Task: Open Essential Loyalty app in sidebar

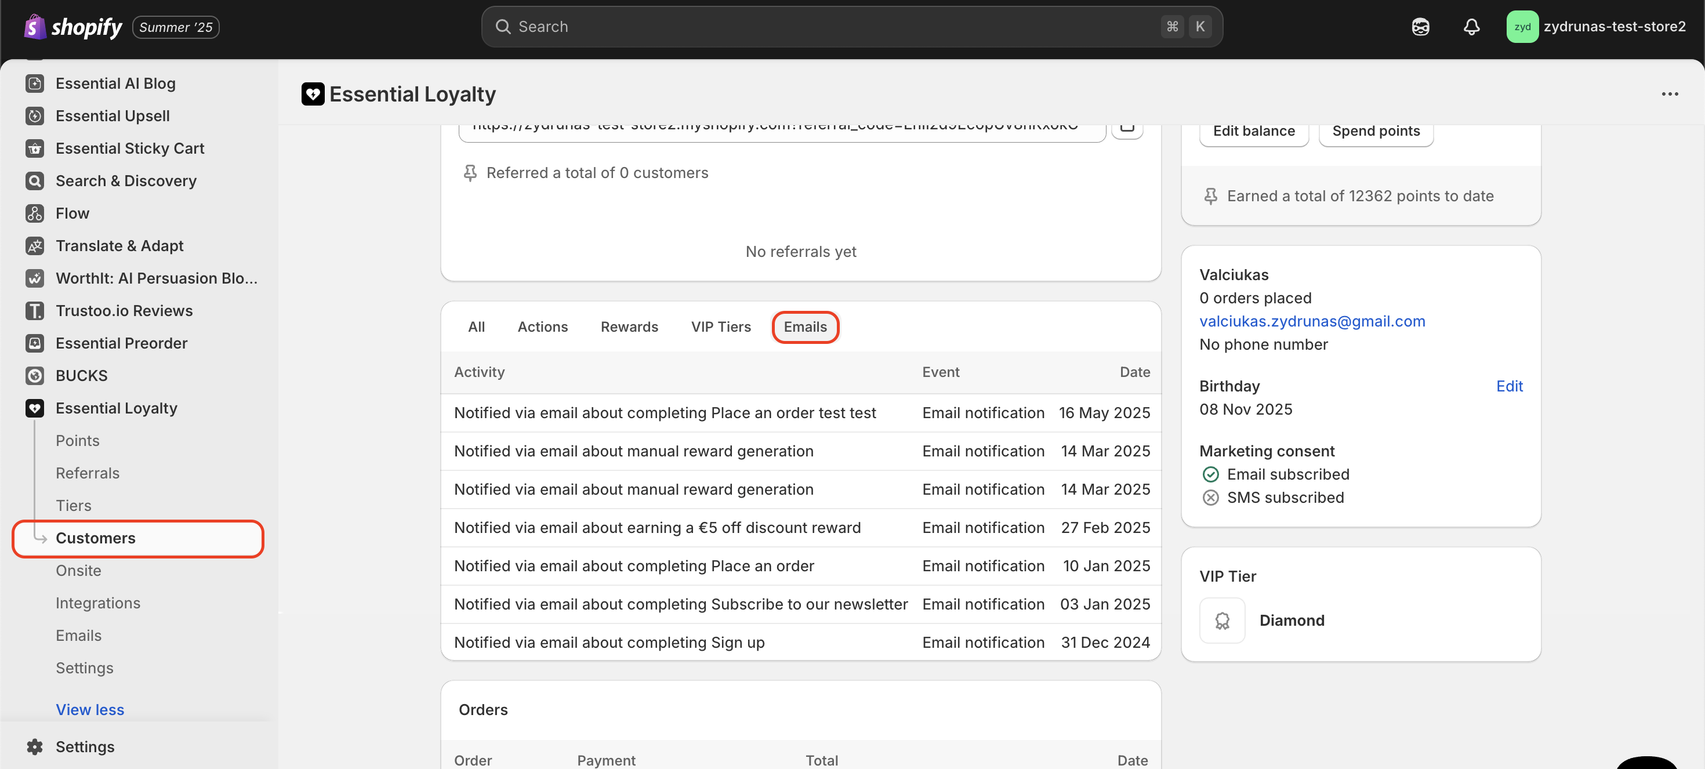Action: click(x=117, y=408)
